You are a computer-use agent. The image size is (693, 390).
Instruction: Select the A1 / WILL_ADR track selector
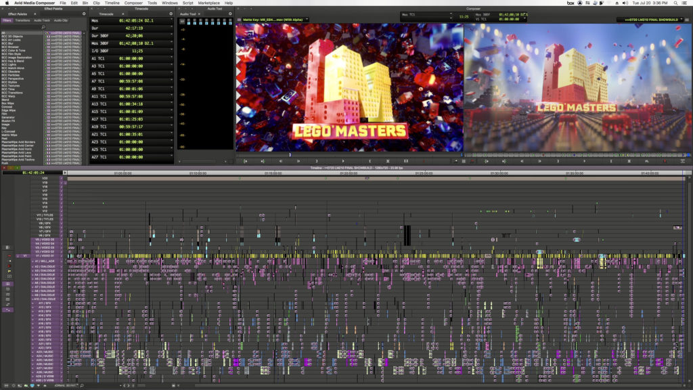pyautogui.click(x=46, y=261)
